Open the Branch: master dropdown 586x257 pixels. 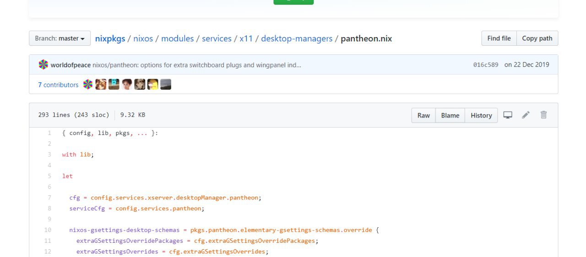click(x=60, y=38)
